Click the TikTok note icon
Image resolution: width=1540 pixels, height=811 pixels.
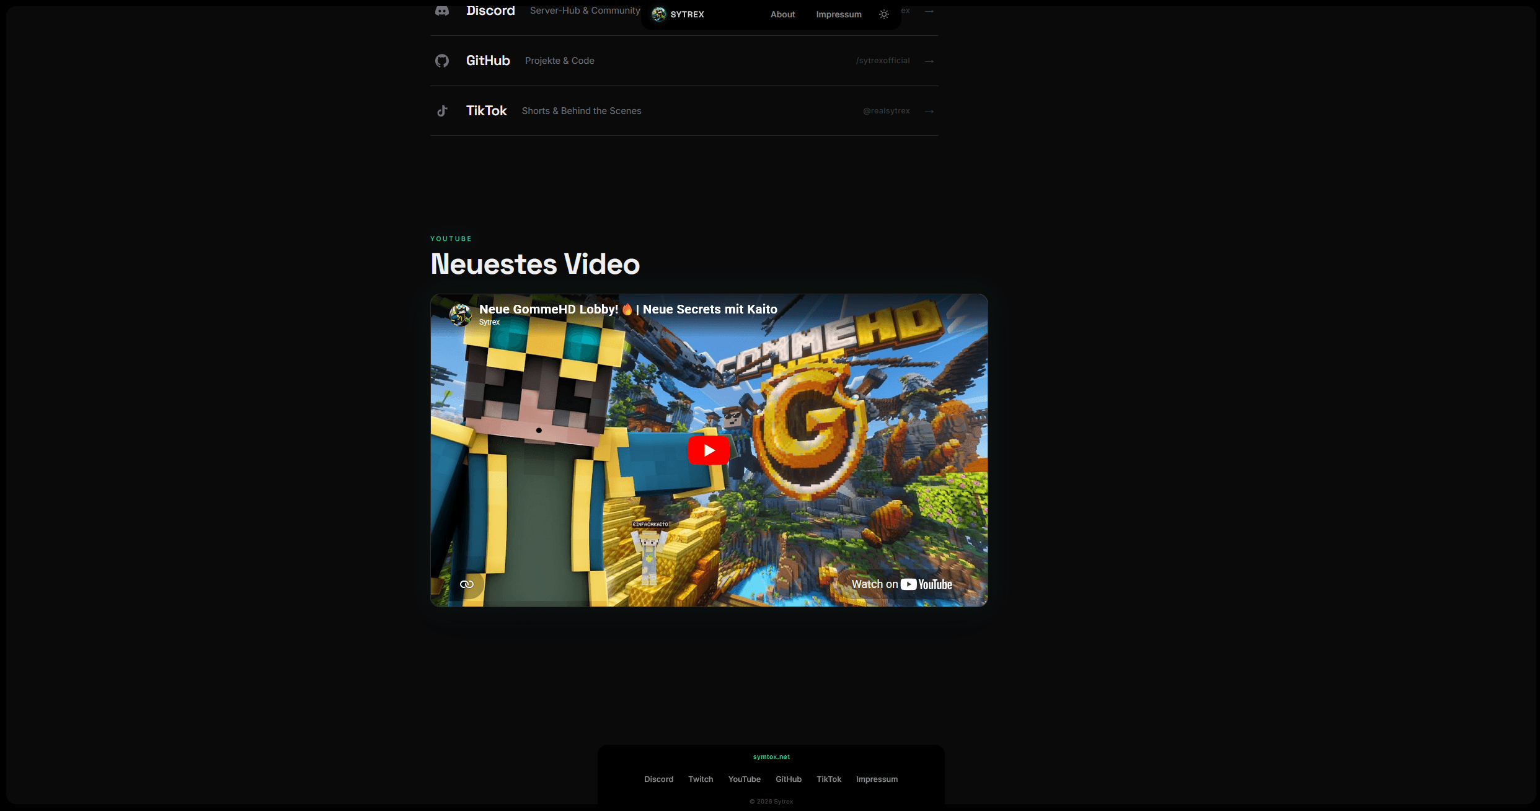pos(442,111)
